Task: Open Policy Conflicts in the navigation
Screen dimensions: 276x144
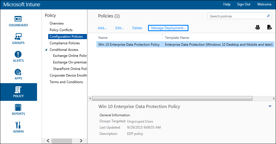Action: coord(61,30)
